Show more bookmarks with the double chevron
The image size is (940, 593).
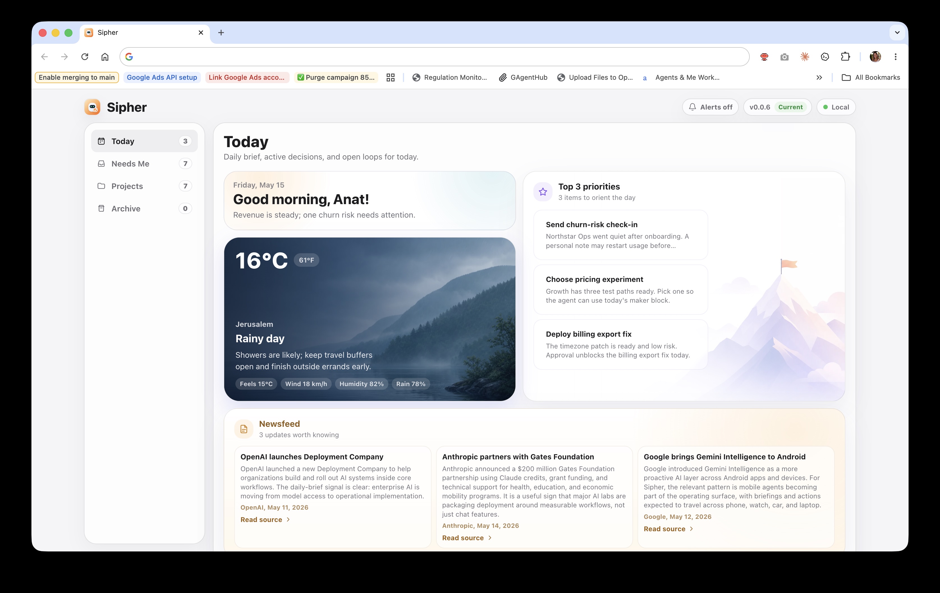pos(819,77)
